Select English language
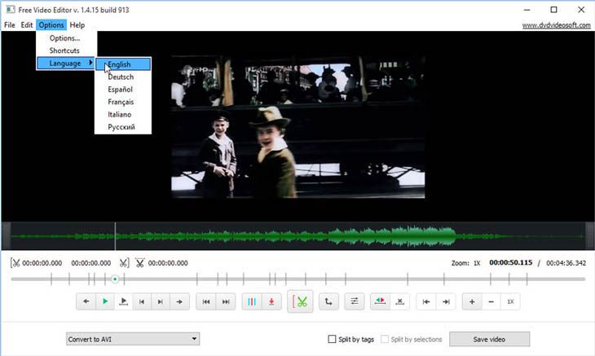Screen dimensions: 595x356 (123, 64)
